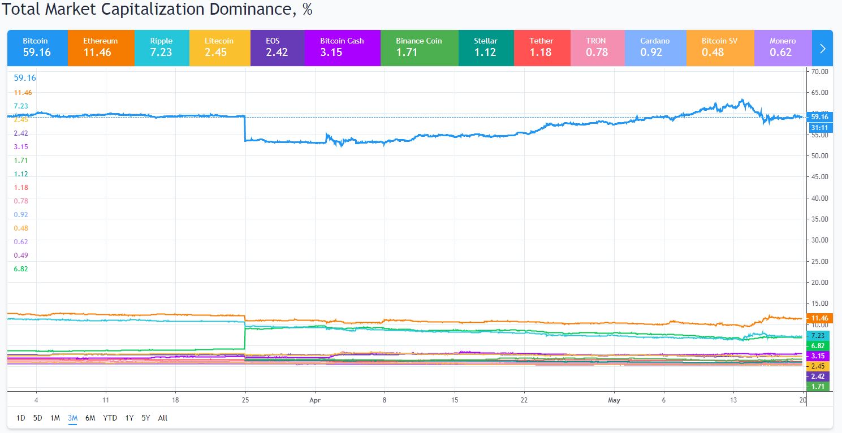The image size is (842, 433).
Task: Set time range to 6M
Action: [x=90, y=418]
